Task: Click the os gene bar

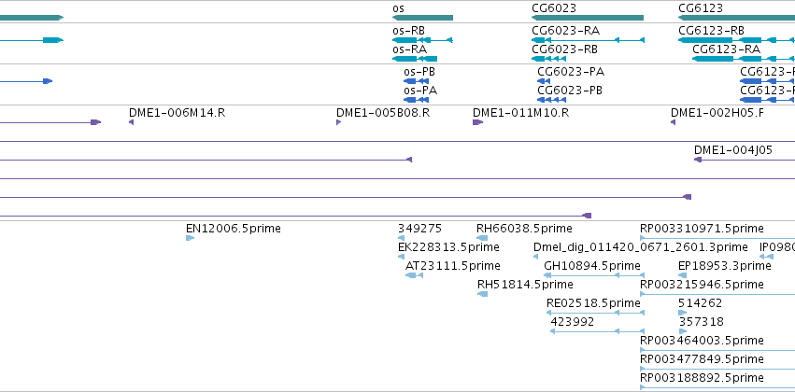Action: (x=422, y=18)
